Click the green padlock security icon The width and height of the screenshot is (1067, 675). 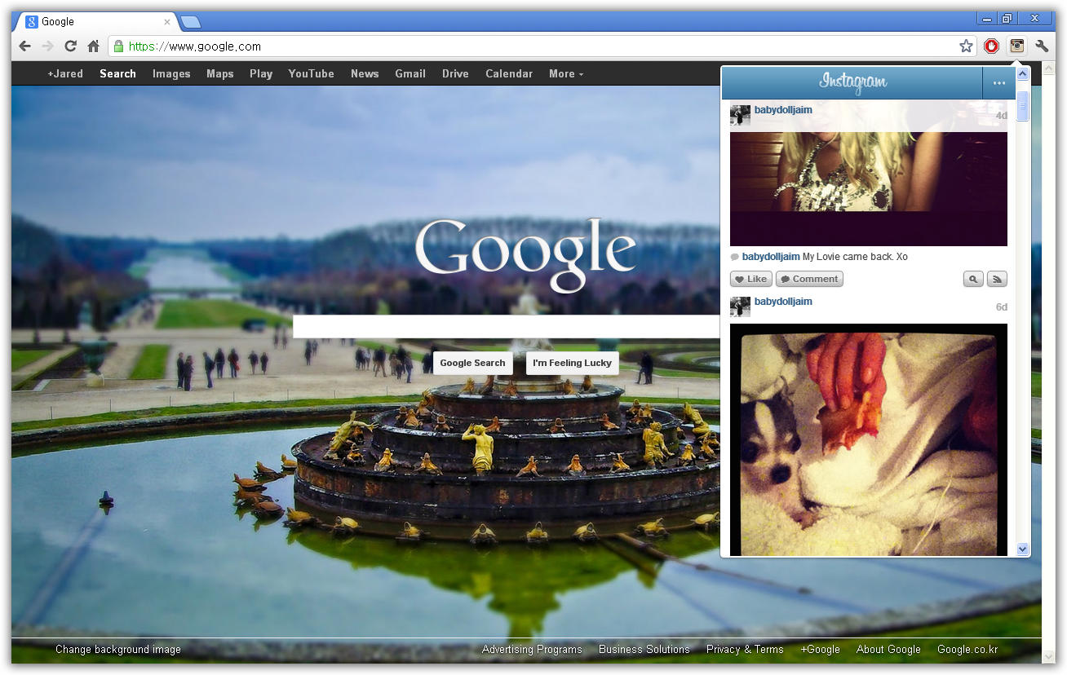tap(119, 46)
